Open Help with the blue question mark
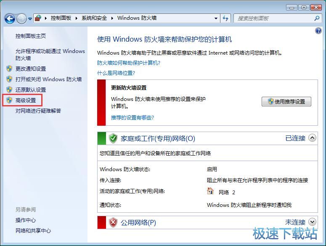The width and height of the screenshot is (326, 246). click(318, 31)
